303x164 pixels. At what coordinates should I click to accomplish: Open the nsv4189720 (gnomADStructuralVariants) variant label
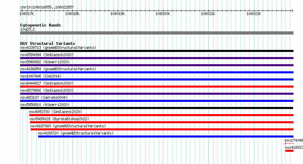[x=76, y=133]
